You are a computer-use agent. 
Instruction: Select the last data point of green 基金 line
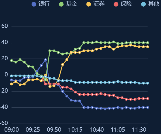coord(147,43)
